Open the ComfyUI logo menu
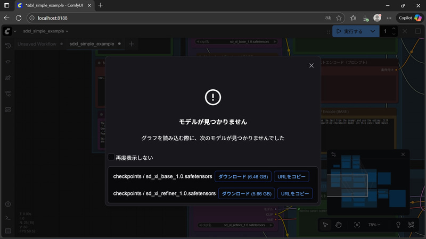426x239 pixels. (x=7, y=31)
